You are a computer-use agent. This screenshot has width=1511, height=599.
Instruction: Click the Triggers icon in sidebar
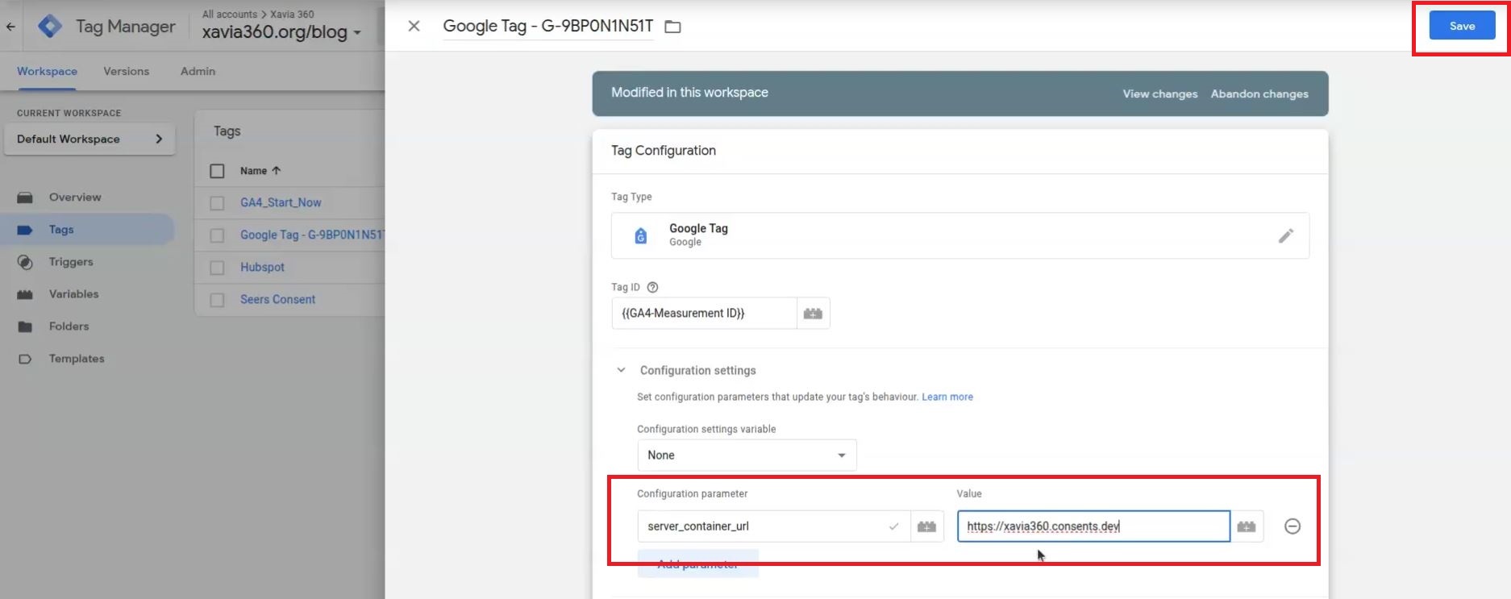tap(25, 262)
